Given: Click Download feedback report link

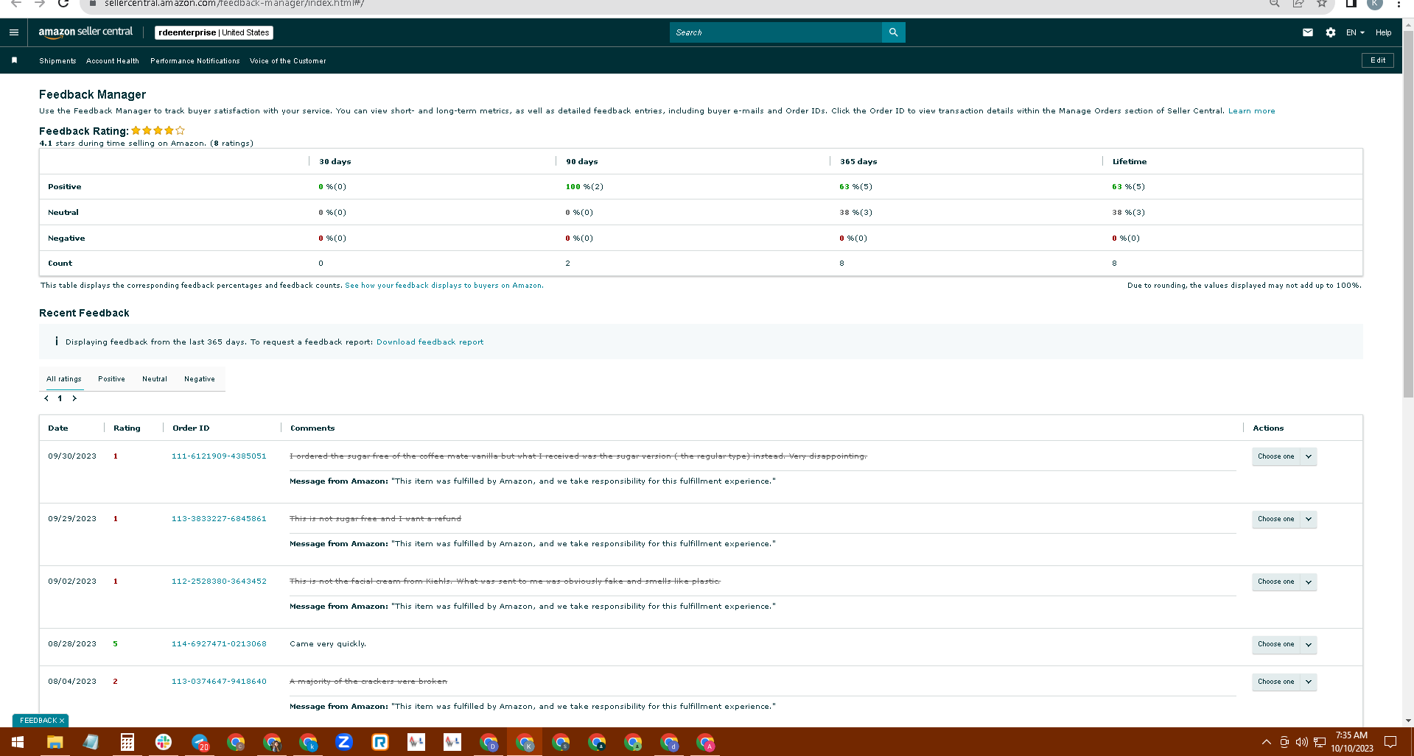Looking at the screenshot, I should click(430, 342).
